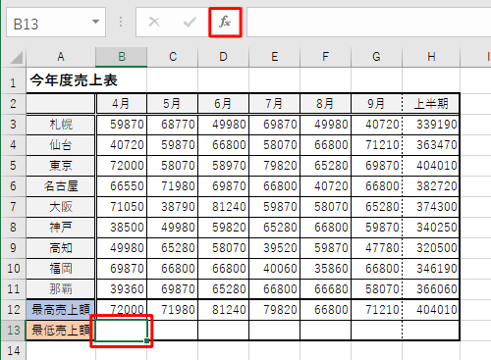
Task: Select the 8月 header cell
Action: pos(326,104)
